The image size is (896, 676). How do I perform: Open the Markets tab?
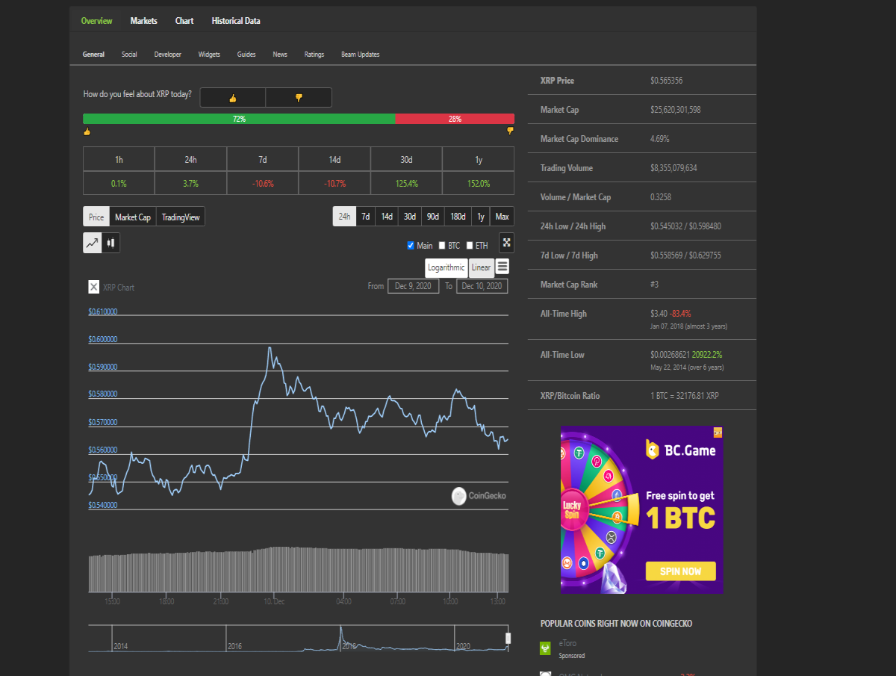(143, 21)
